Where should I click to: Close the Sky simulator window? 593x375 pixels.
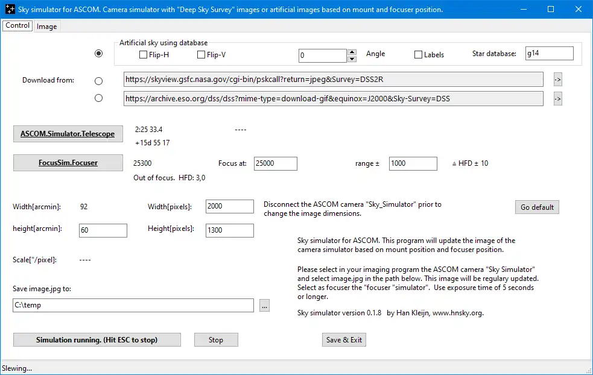[x=579, y=9]
